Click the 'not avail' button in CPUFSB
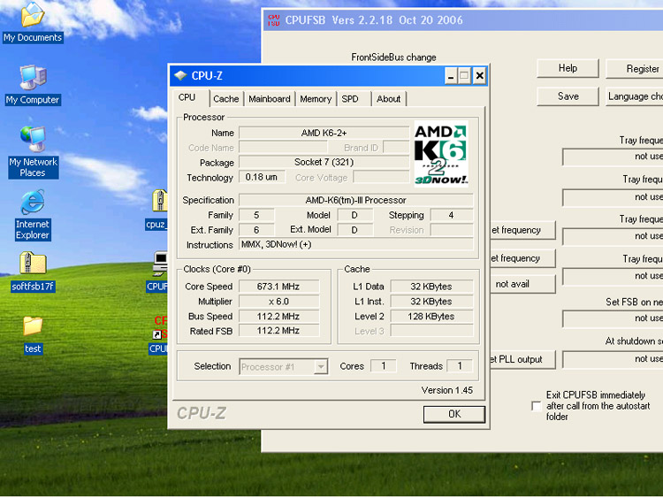Viewport: 663px width, 498px height. point(522,284)
